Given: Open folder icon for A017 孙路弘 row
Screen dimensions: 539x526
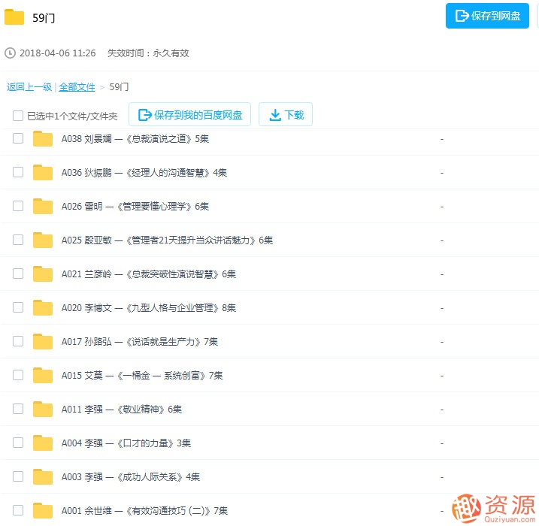Looking at the screenshot, I should (x=43, y=341).
